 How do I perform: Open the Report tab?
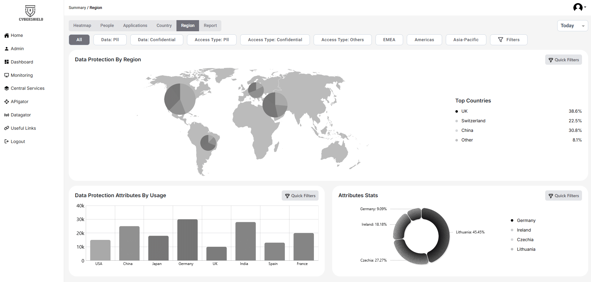(x=210, y=26)
